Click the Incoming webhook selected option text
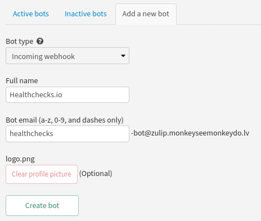261x221 pixels. pos(43,56)
